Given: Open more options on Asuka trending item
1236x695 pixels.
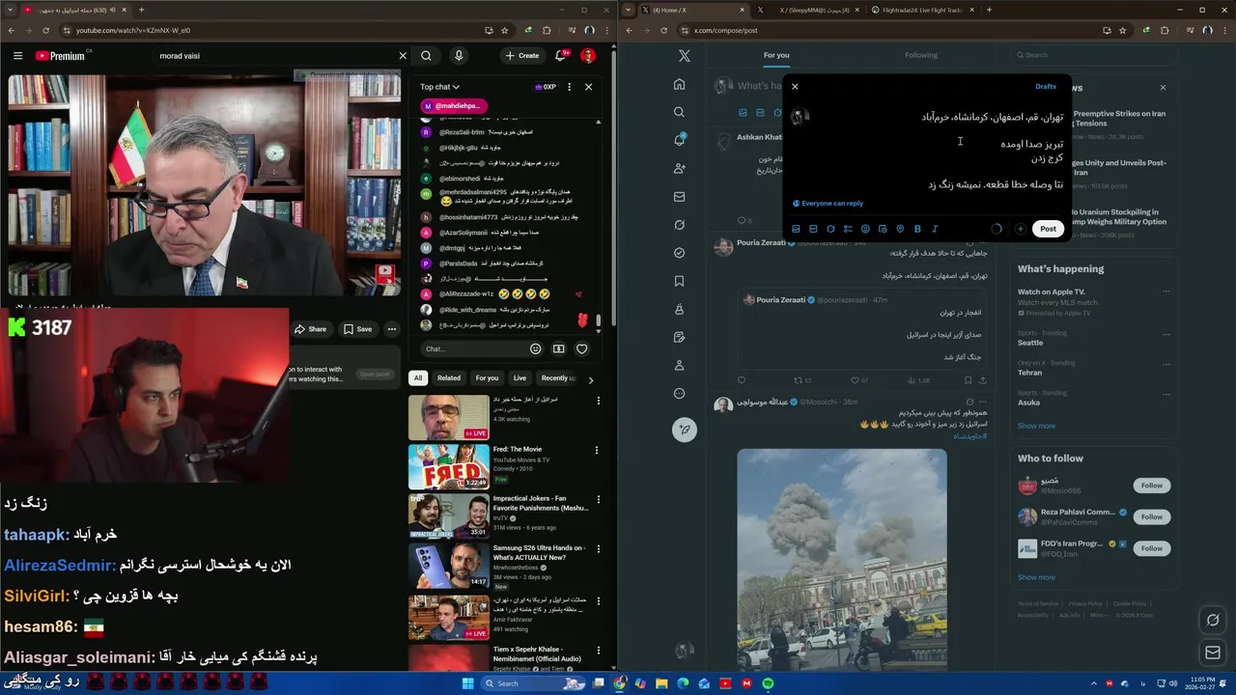Looking at the screenshot, I should pyautogui.click(x=1166, y=393).
